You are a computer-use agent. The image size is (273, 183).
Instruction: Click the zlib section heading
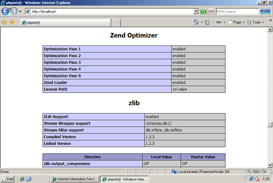[x=134, y=103]
